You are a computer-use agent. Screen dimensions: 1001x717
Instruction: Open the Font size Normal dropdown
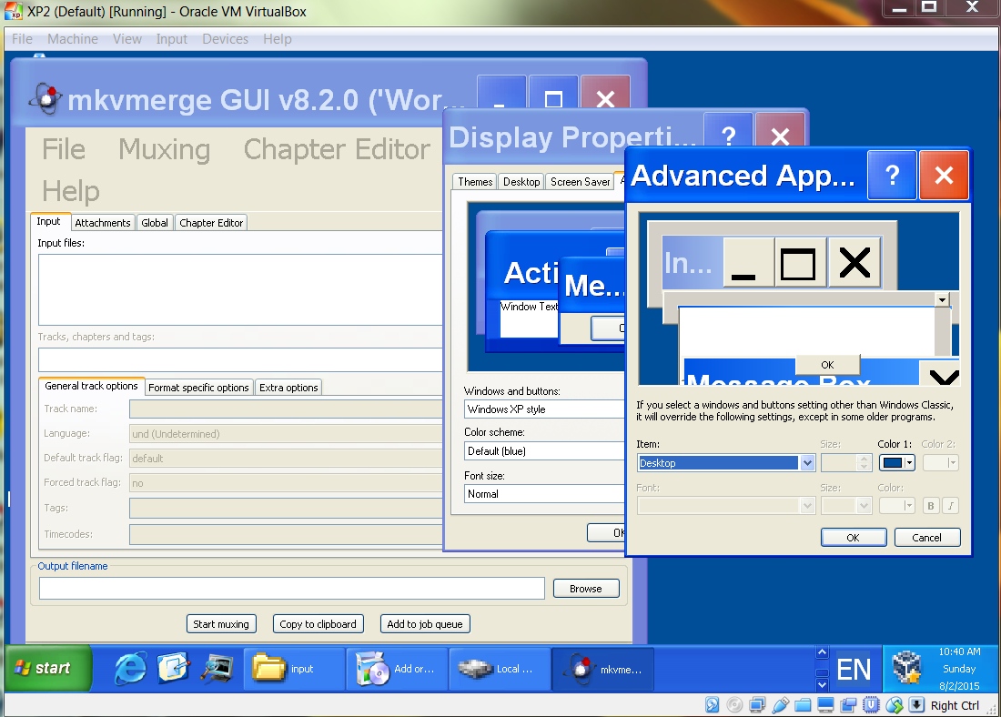click(544, 493)
